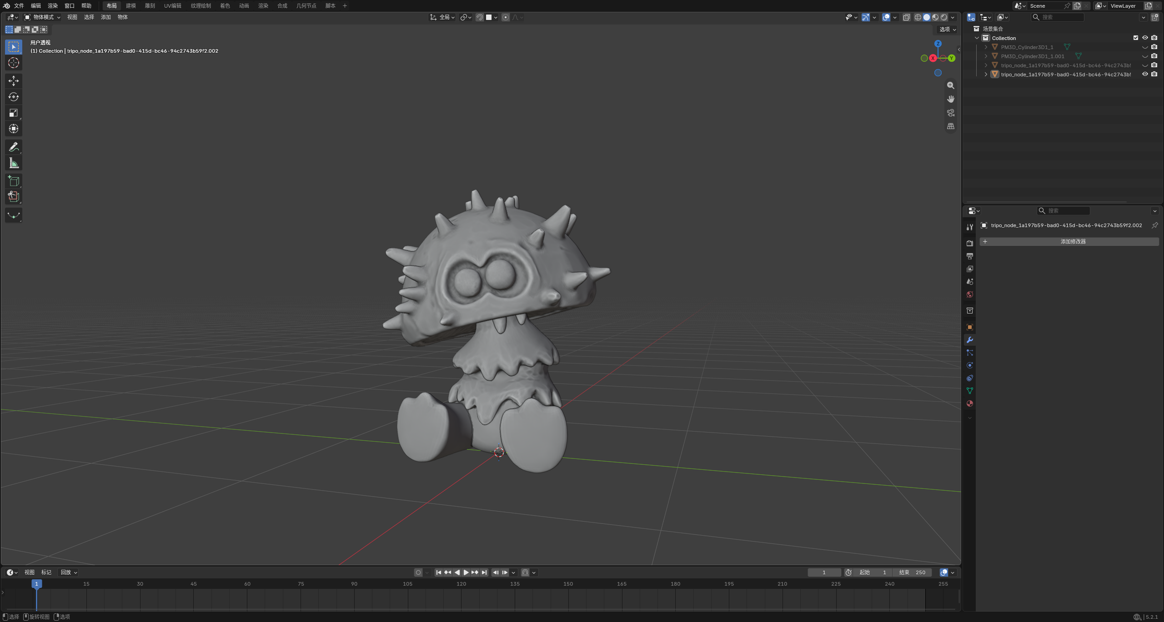Select the Measure tool
The image size is (1164, 622).
point(14,163)
